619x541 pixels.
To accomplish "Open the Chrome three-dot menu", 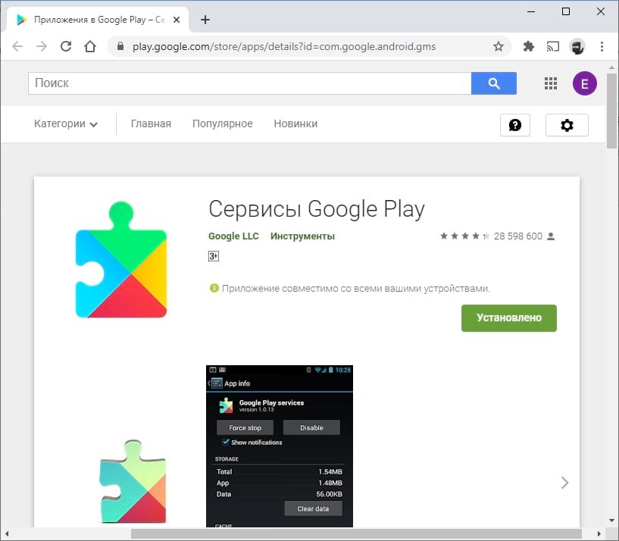I will (602, 46).
